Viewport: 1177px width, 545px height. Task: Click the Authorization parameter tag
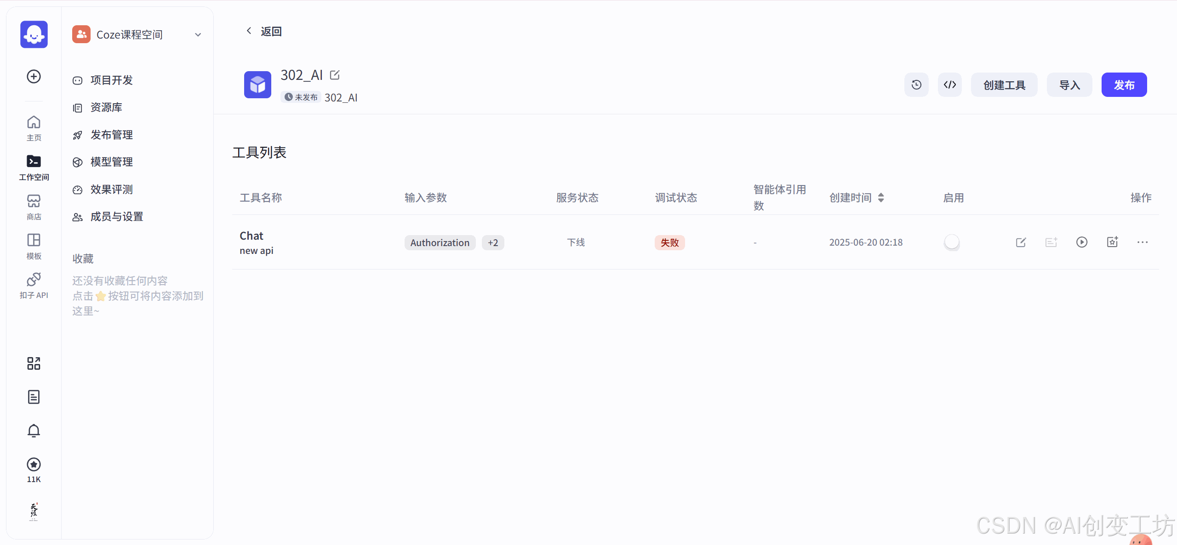(440, 242)
